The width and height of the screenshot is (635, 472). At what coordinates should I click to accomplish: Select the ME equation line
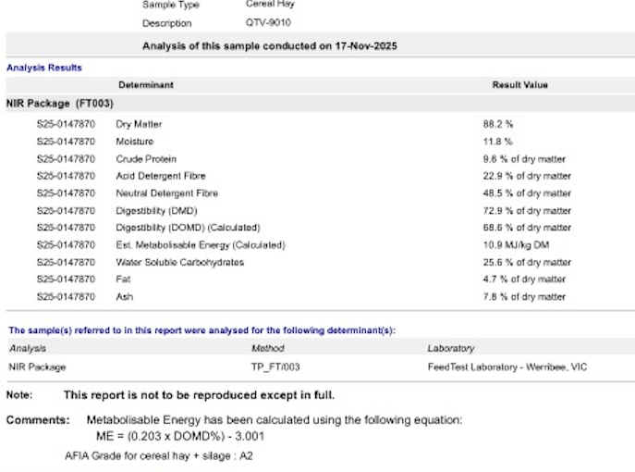(188, 435)
